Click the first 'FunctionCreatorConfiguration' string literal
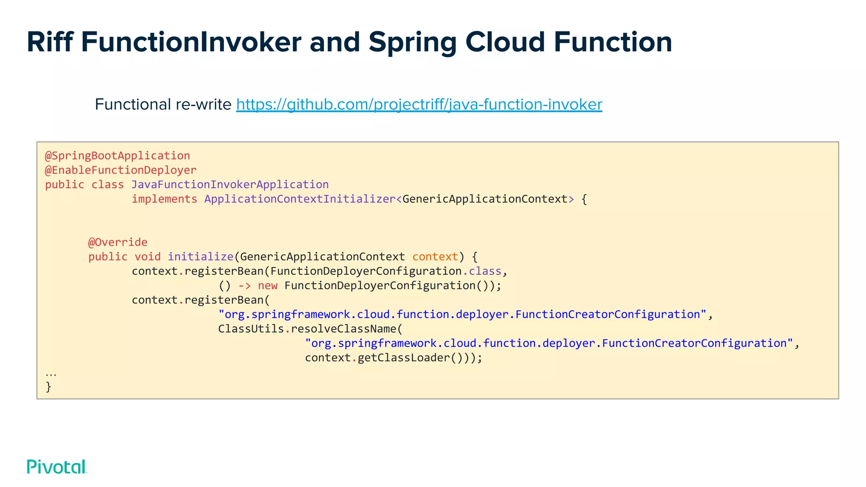866x487 pixels. click(x=463, y=315)
